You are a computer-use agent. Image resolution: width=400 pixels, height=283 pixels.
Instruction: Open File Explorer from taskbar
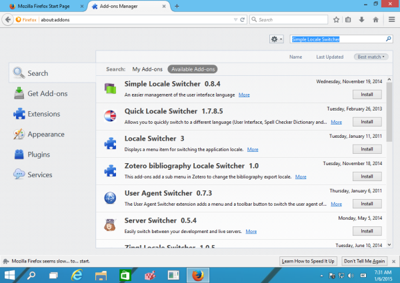tap(101, 276)
